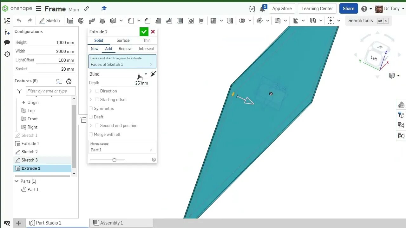
Task: Open the Fillet tool dropdown arrow
Action: [139, 21]
